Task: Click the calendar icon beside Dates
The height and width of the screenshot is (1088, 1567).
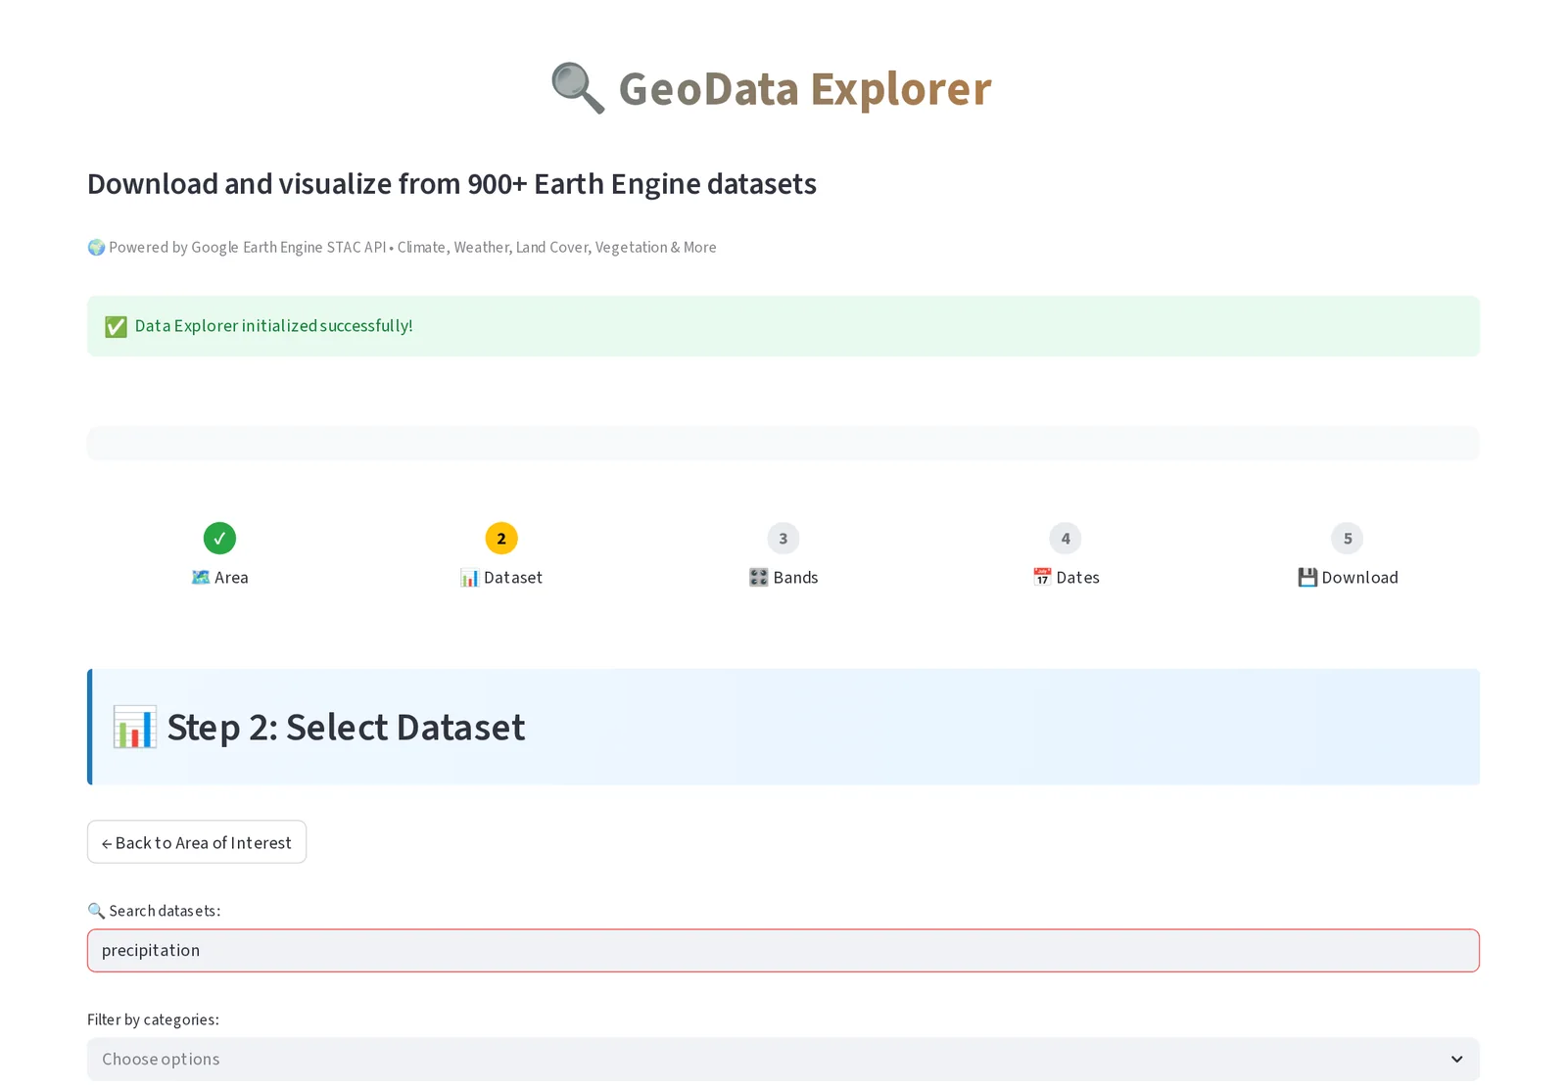Action: [1042, 578]
